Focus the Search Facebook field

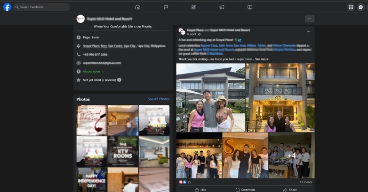point(41,7)
